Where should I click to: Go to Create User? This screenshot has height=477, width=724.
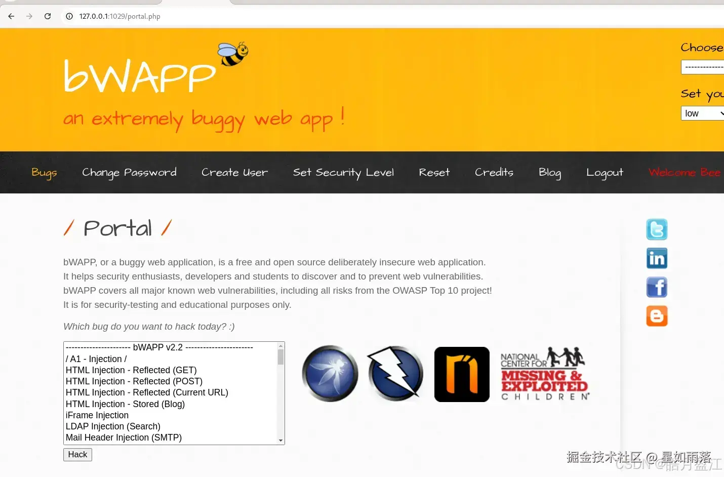tap(234, 173)
